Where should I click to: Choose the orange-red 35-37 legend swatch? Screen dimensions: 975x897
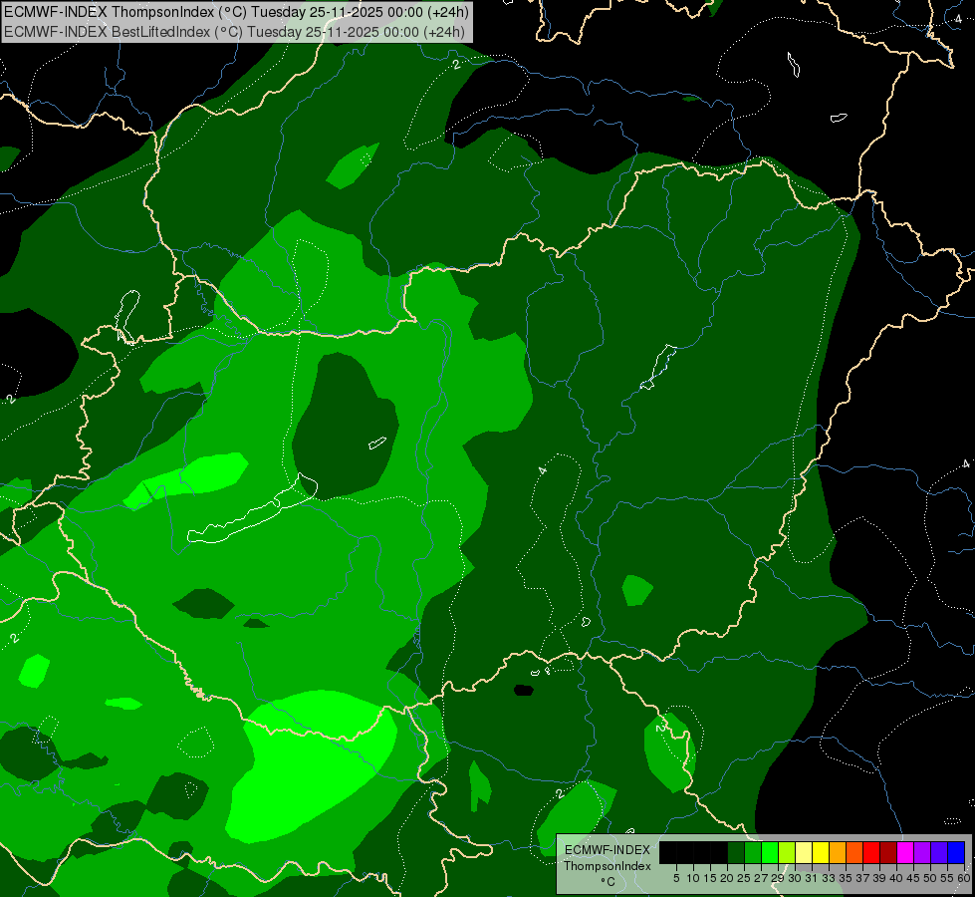[x=854, y=852]
